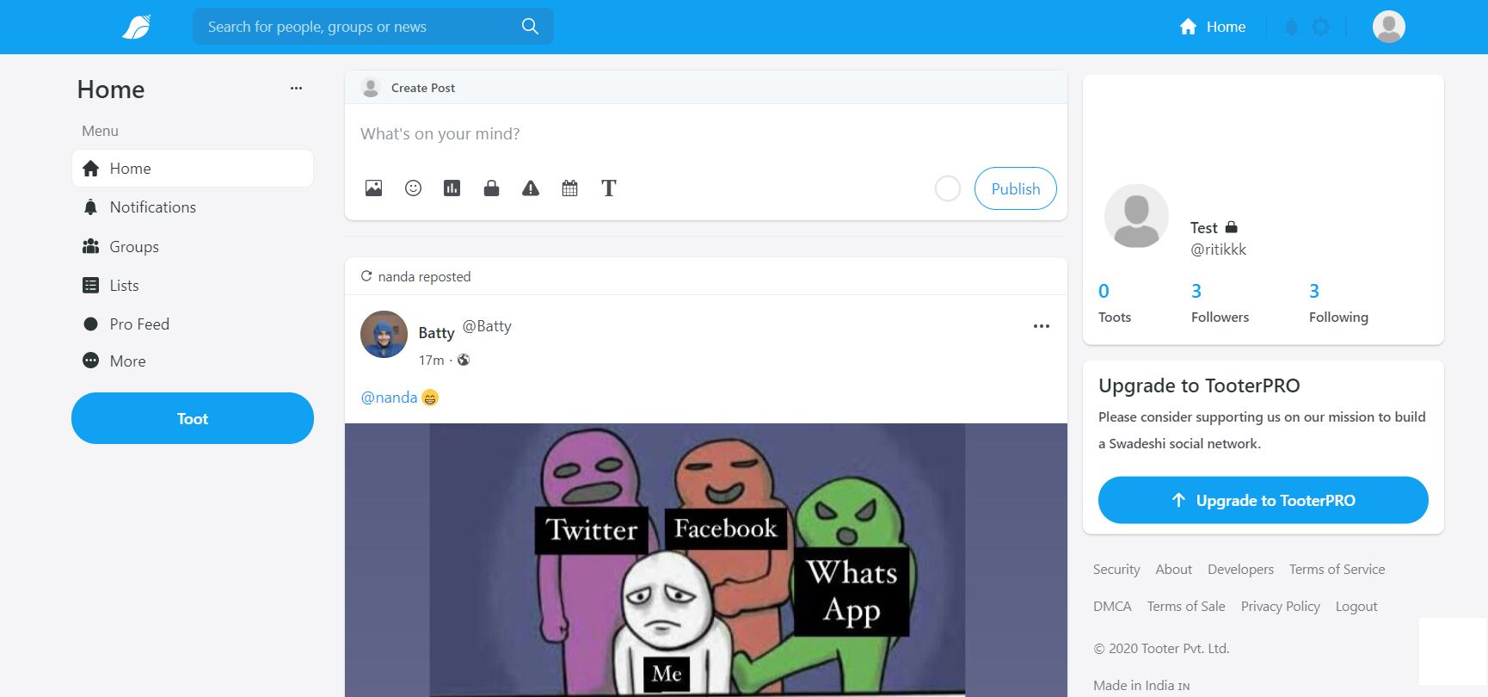This screenshot has height=697, width=1488.
Task: Add an image to the post
Action: 373,188
